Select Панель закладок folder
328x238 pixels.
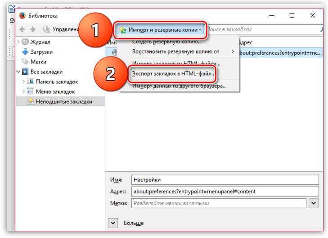tap(57, 82)
